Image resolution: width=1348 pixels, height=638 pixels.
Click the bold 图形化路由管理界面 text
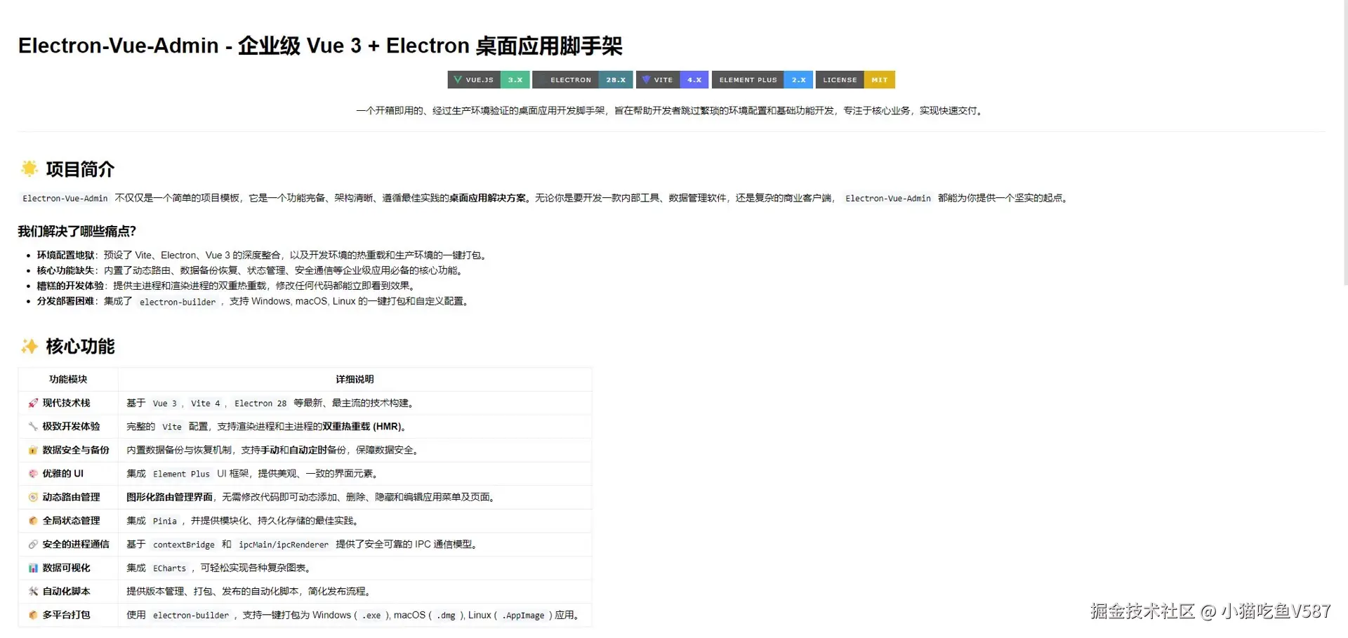[169, 497]
